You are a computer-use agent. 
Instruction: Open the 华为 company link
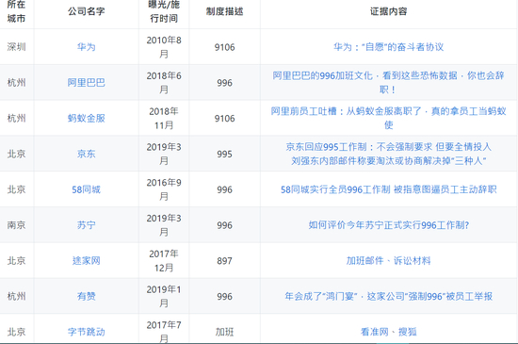(87, 47)
